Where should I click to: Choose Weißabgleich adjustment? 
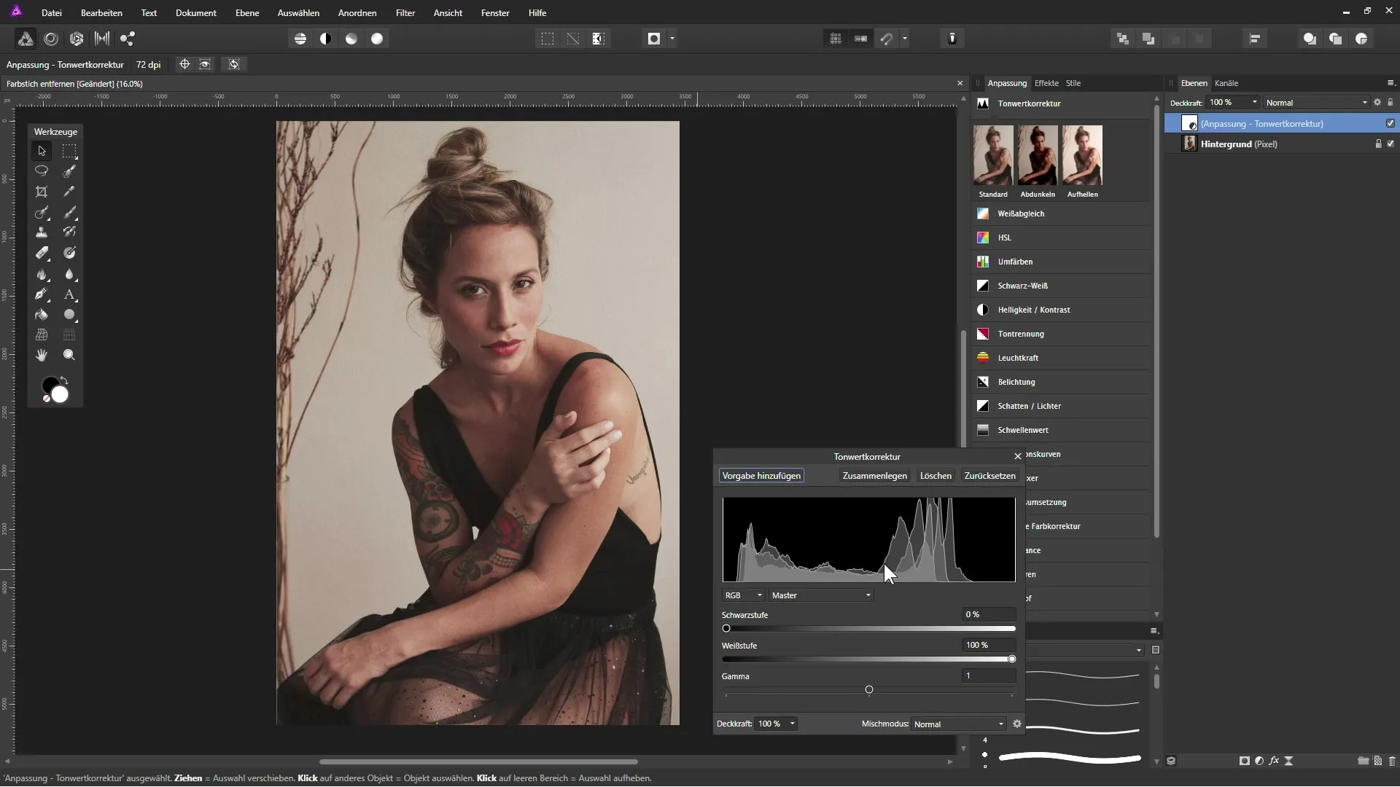pyautogui.click(x=1061, y=214)
